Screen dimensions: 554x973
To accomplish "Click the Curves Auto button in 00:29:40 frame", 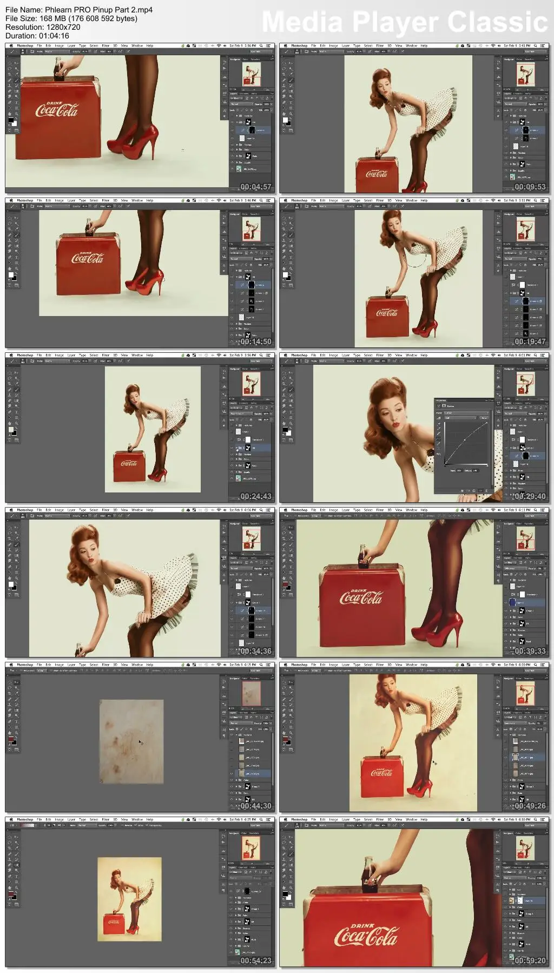I will pos(484,418).
